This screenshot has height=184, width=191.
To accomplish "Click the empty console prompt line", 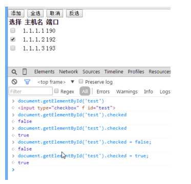I will point(91,170).
